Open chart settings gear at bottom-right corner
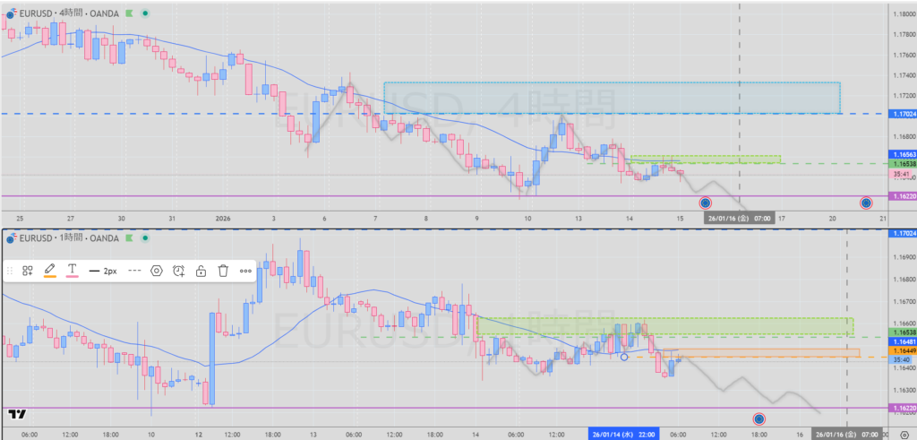 (902, 433)
